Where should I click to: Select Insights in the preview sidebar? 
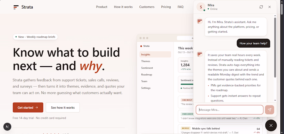tap(155, 54)
